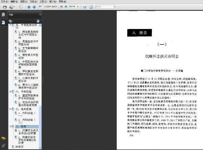Open the find box dropdown arrow
203x150 pixels.
tap(115, 7)
